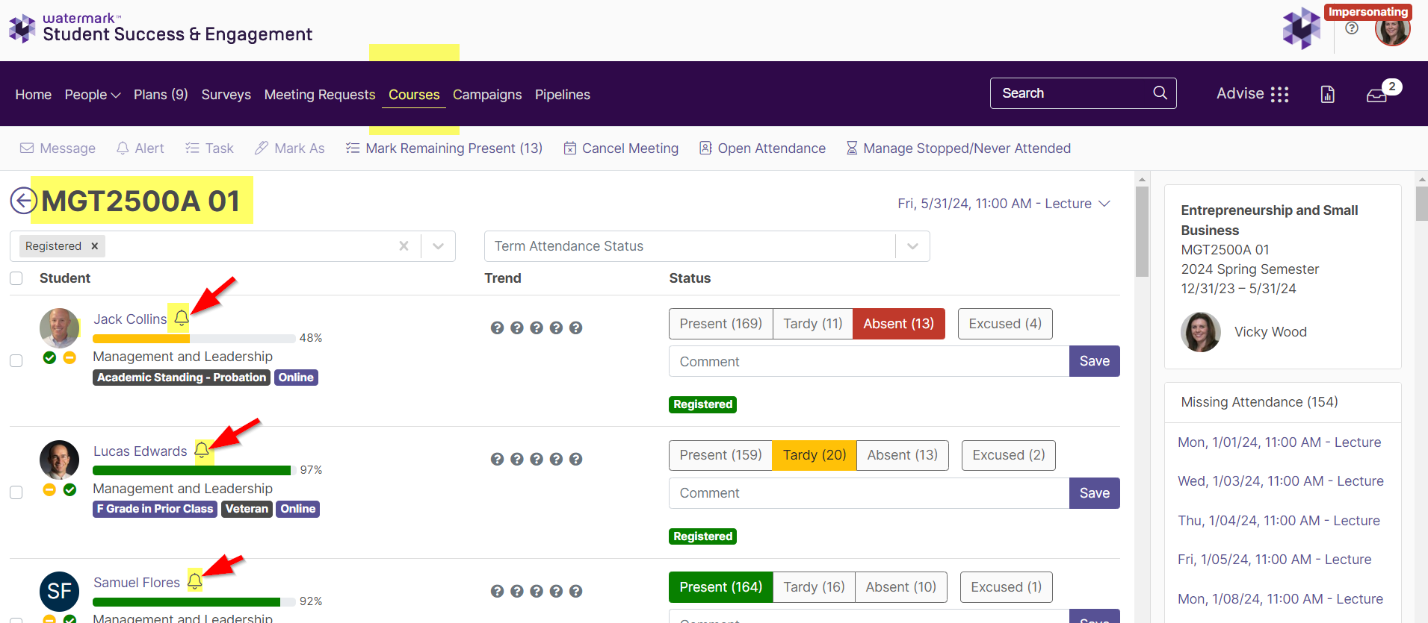
Task: Click the Comment field for Jack Collins
Action: [869, 361]
